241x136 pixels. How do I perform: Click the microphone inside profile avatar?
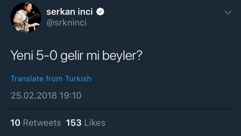tap(35, 13)
